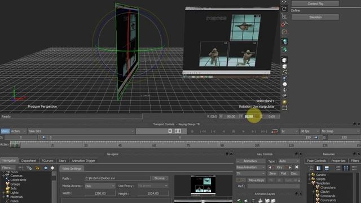
Task: Open the Media Access Disk dropdown
Action: click(x=100, y=186)
